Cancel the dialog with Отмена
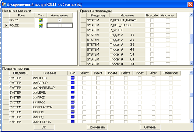This screenshot has height=132, width=194. click(150, 127)
